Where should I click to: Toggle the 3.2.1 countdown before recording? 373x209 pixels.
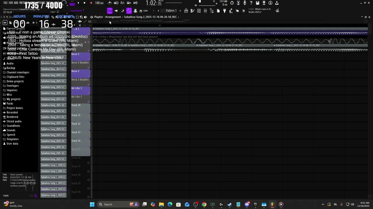pos(122,3)
